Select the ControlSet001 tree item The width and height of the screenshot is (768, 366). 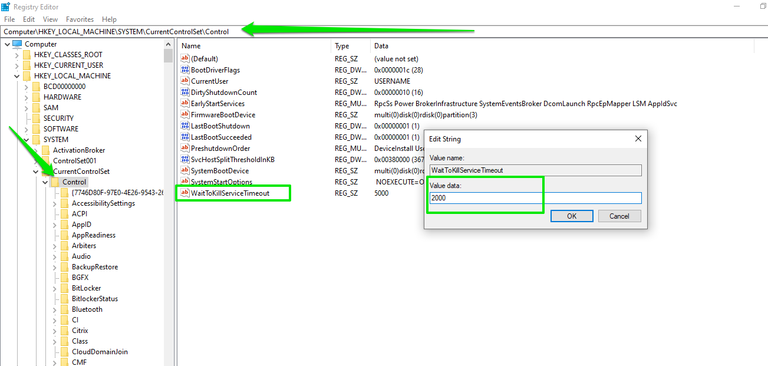pyautogui.click(x=75, y=161)
